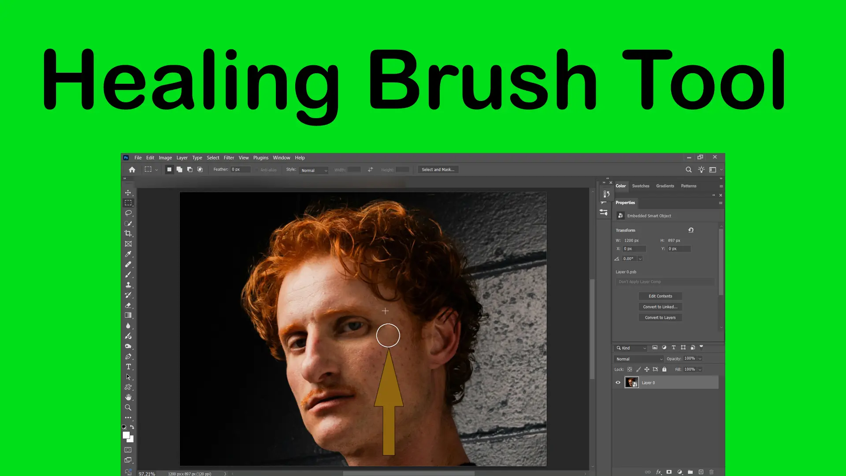Open the Layer Comp dropdown
The width and height of the screenshot is (846, 476).
(665, 282)
